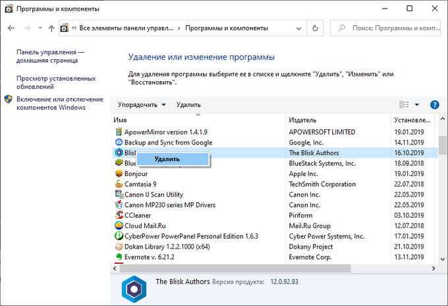This screenshot has width=448, height=306.
Task: Click the horizontal scrollbar thumb
Action: coord(235,268)
